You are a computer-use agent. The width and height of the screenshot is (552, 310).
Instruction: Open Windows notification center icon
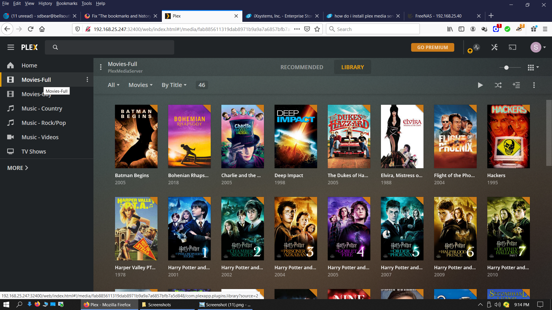tap(540, 305)
